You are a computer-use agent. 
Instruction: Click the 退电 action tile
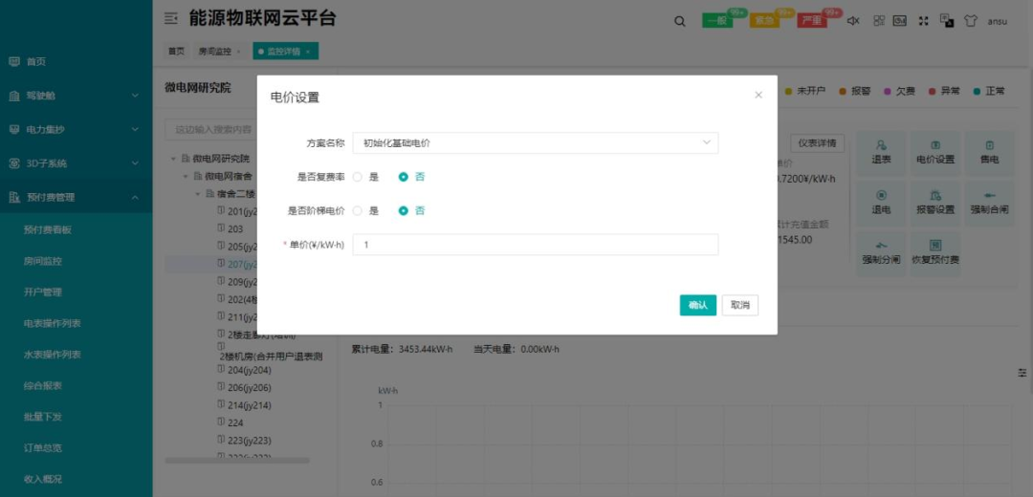pos(881,204)
